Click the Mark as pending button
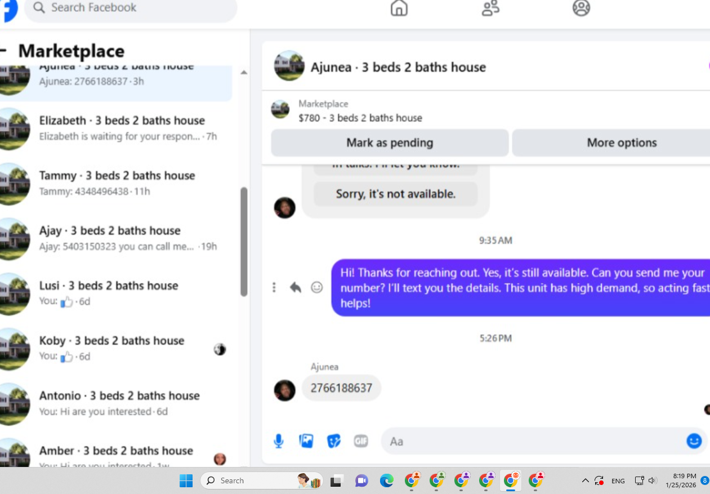Screen dimensions: 710x494 point(390,143)
